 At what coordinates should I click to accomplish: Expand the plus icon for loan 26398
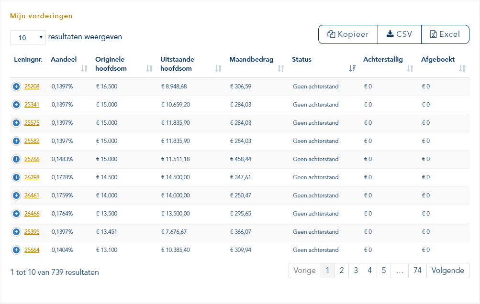16,177
